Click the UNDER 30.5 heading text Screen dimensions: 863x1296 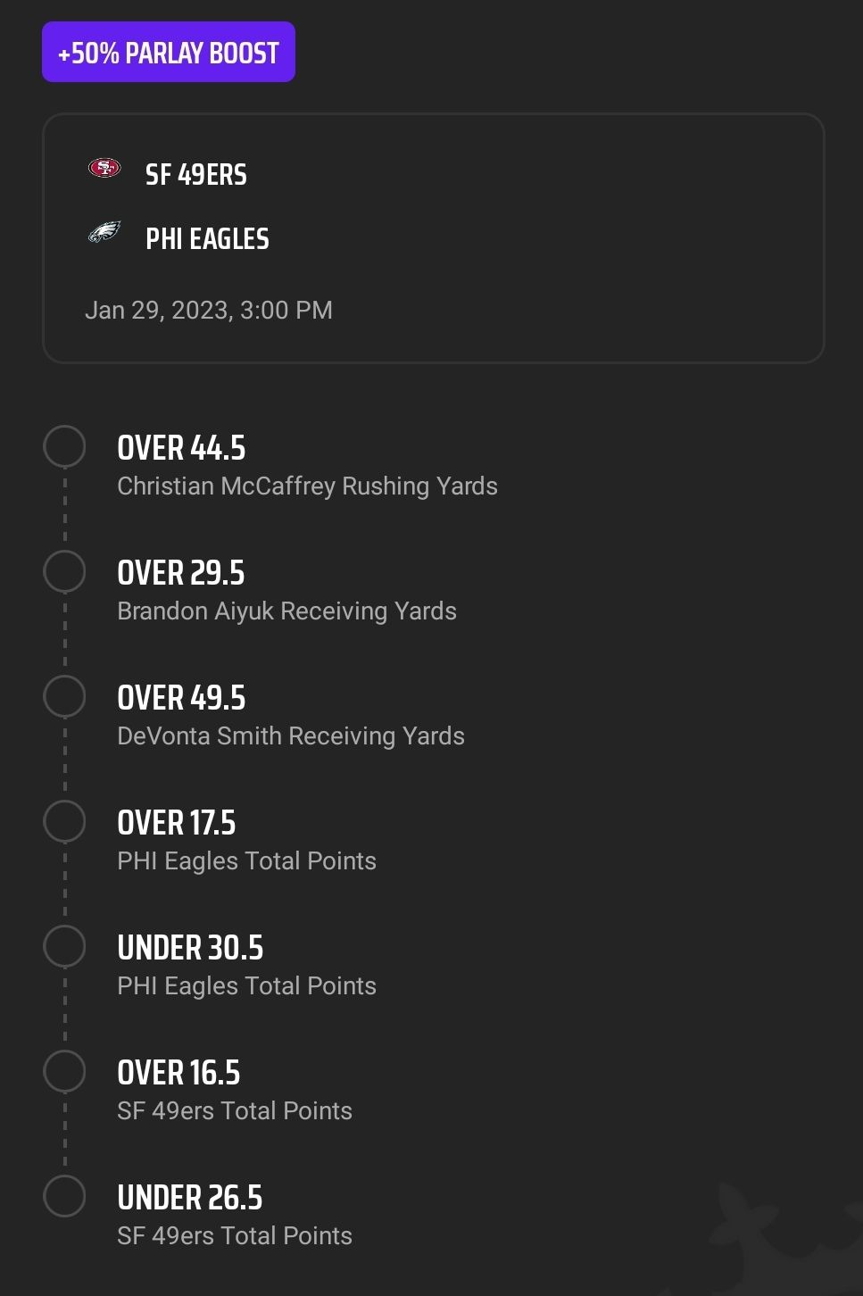point(190,948)
